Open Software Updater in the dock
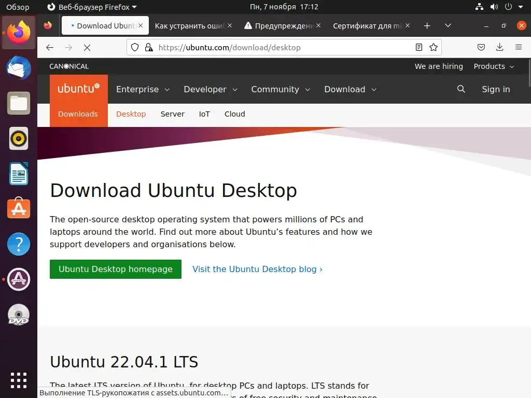Screen dimensions: 531x398 tap(19, 279)
